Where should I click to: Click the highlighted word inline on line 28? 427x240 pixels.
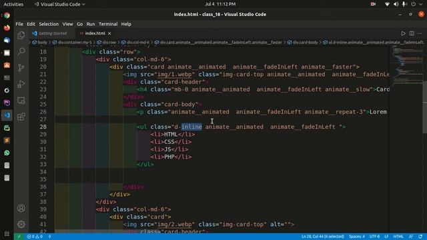pyautogui.click(x=191, y=127)
